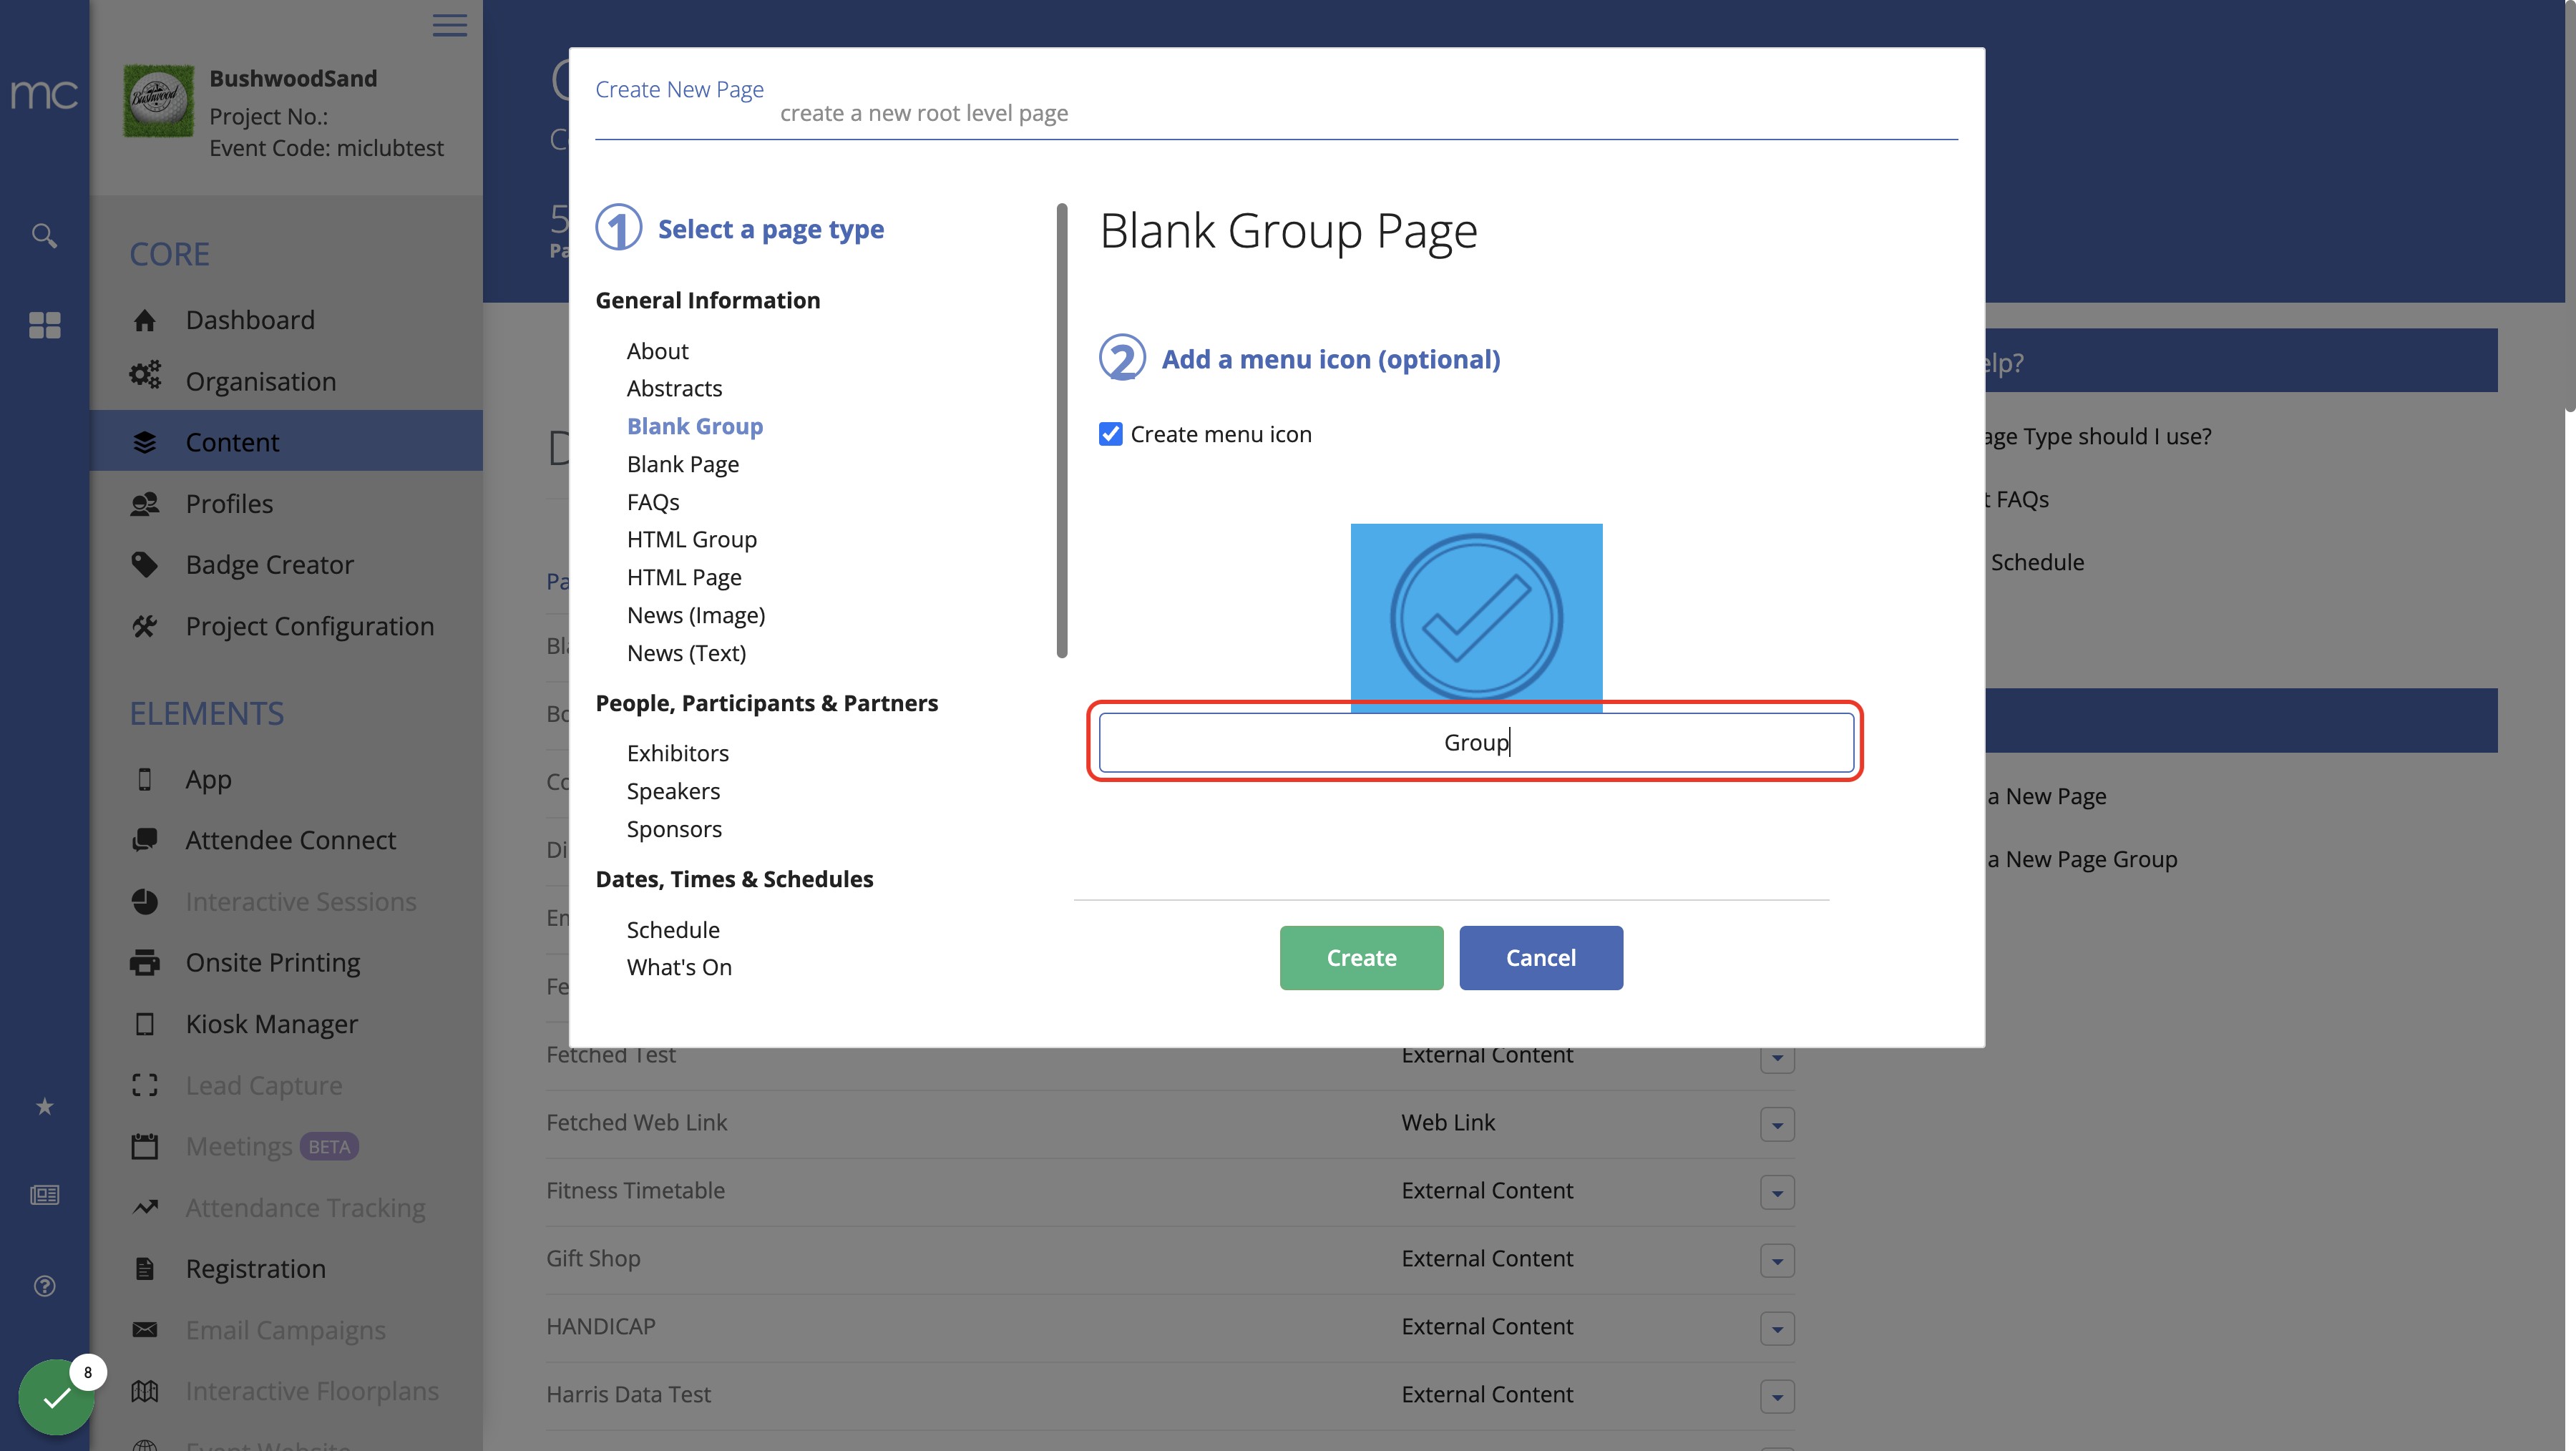Viewport: 2576px width, 1451px height.
Task: Click the BushwoodSand golf ball thumbnail
Action: [158, 101]
